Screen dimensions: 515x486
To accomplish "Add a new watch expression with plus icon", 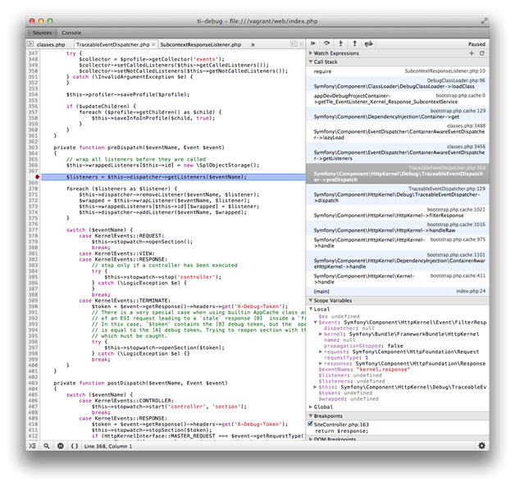I will click(472, 52).
